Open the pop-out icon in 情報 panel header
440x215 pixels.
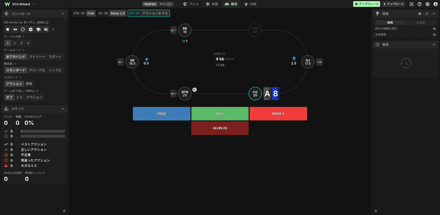point(427,13)
